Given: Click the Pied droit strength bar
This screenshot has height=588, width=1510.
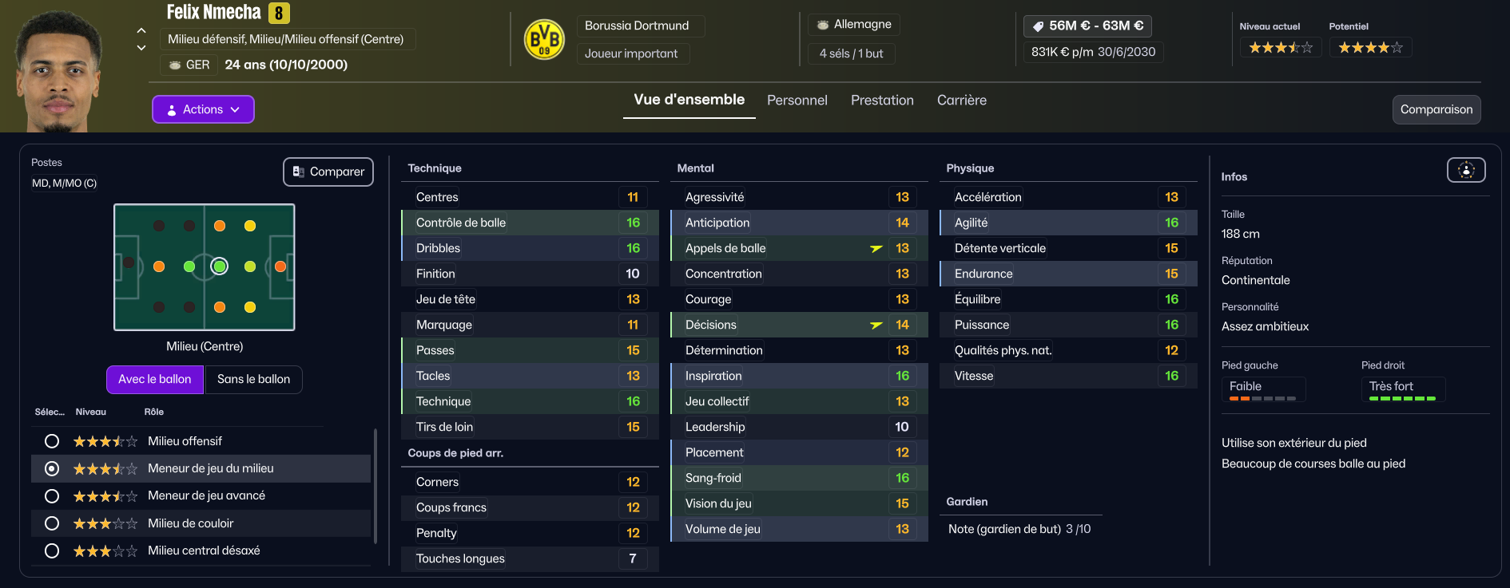Looking at the screenshot, I should 1402,398.
